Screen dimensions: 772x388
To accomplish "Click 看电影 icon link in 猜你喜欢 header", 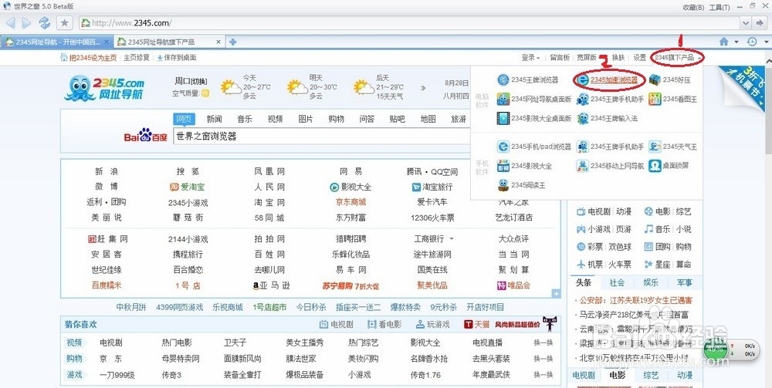I will pyautogui.click(x=384, y=325).
